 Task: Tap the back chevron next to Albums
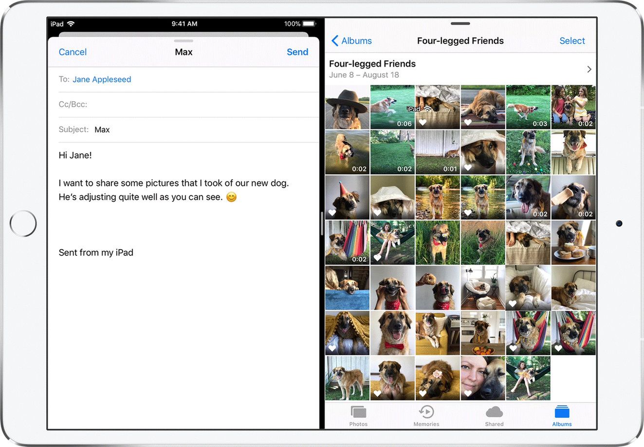pos(335,41)
